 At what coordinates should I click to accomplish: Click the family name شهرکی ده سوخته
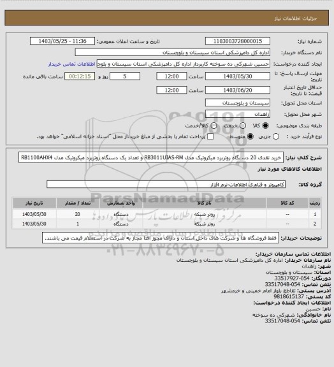point(274,315)
